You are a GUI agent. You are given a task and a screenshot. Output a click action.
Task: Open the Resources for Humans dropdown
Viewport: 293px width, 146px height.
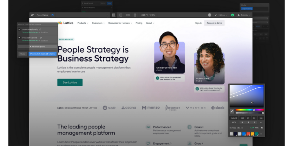coord(120,23)
